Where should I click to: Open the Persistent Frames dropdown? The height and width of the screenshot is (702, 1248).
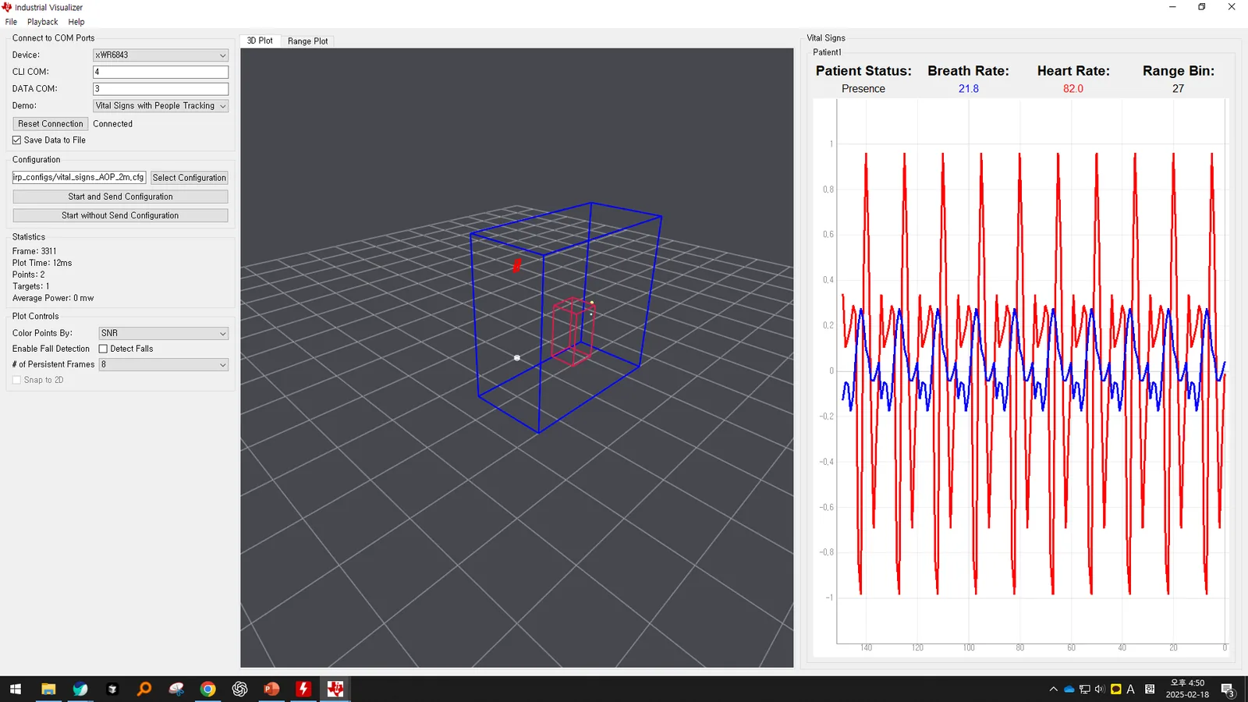coord(164,364)
